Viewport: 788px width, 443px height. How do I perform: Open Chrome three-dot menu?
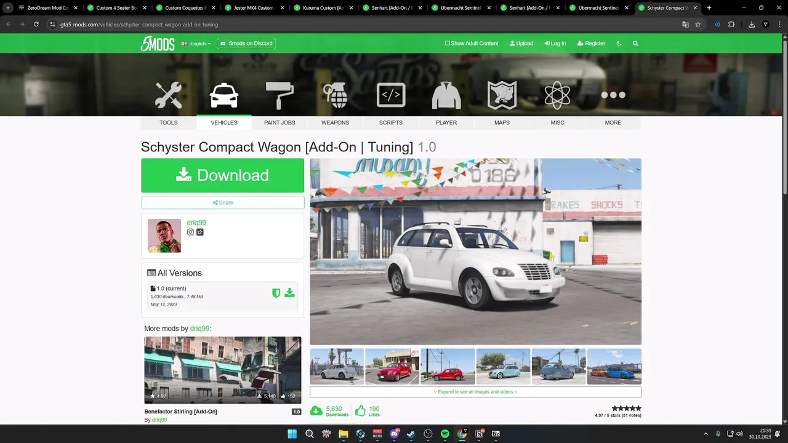coord(779,24)
